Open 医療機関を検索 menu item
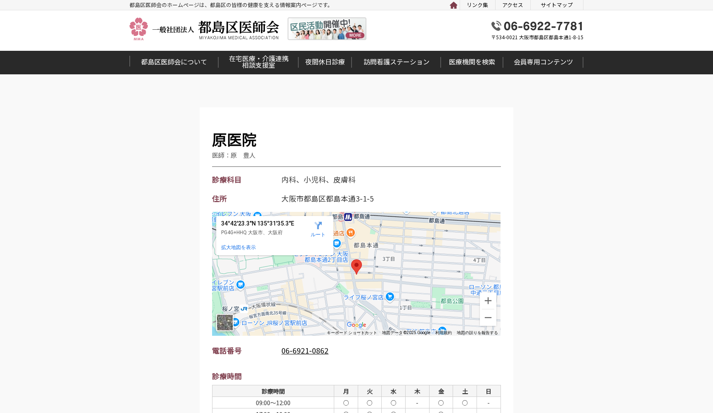Image resolution: width=713 pixels, height=413 pixels. click(x=472, y=62)
